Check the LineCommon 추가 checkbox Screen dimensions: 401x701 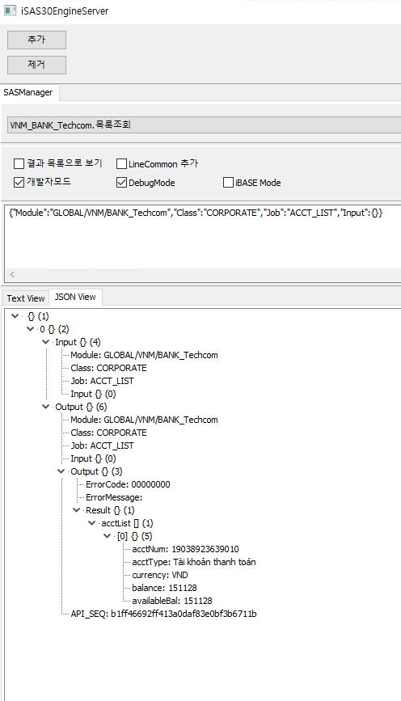click(121, 163)
